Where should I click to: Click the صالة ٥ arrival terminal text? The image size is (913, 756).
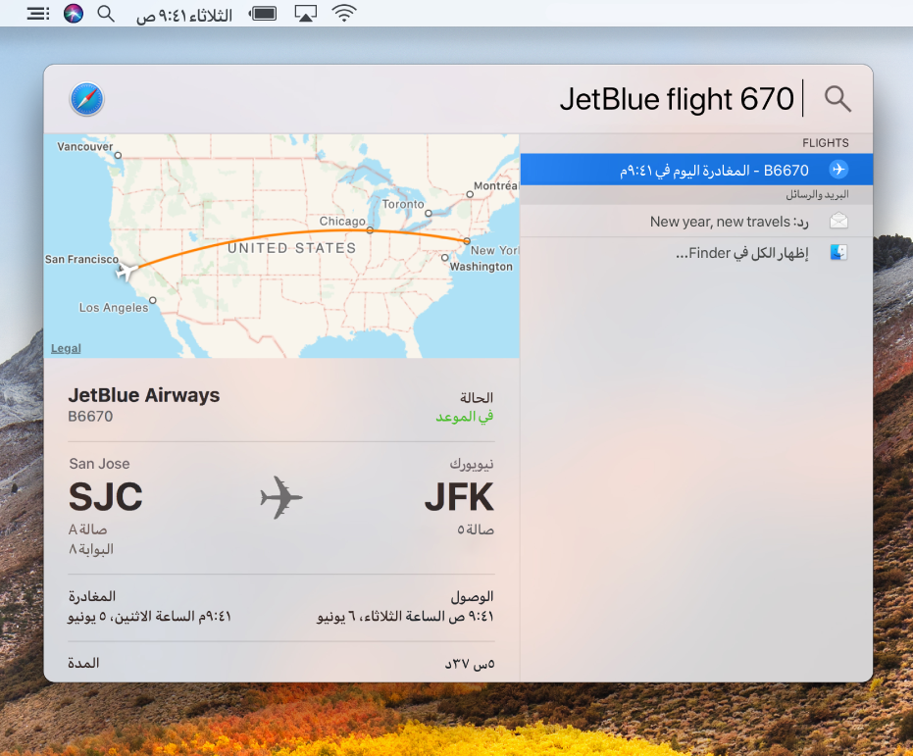475,529
